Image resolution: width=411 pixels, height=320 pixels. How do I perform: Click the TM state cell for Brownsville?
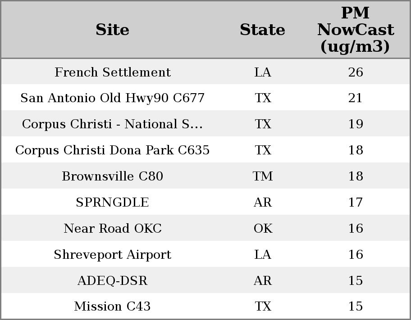(x=262, y=176)
